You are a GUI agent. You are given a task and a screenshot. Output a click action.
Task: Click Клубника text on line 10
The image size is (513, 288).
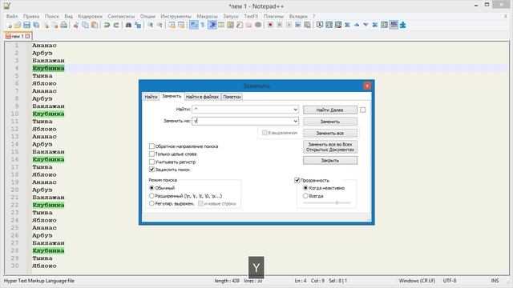48,114
